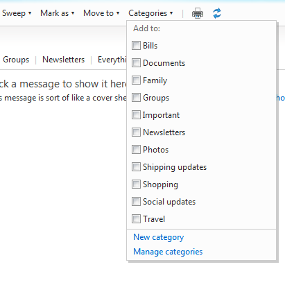Tick the Groups checkbox in Add to list
This screenshot has width=285, height=285.
coord(136,97)
